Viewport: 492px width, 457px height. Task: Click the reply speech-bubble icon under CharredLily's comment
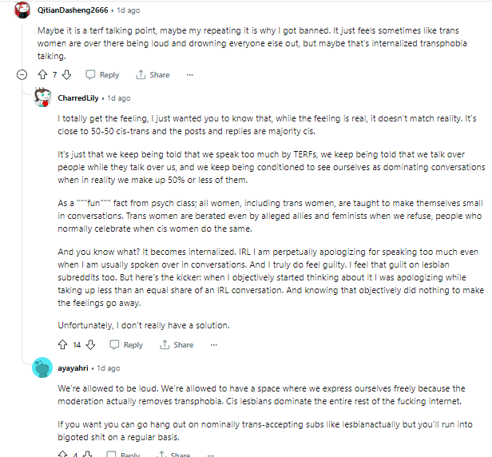pyautogui.click(x=114, y=344)
